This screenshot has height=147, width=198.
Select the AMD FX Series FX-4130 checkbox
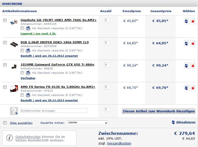click(x=5, y=87)
